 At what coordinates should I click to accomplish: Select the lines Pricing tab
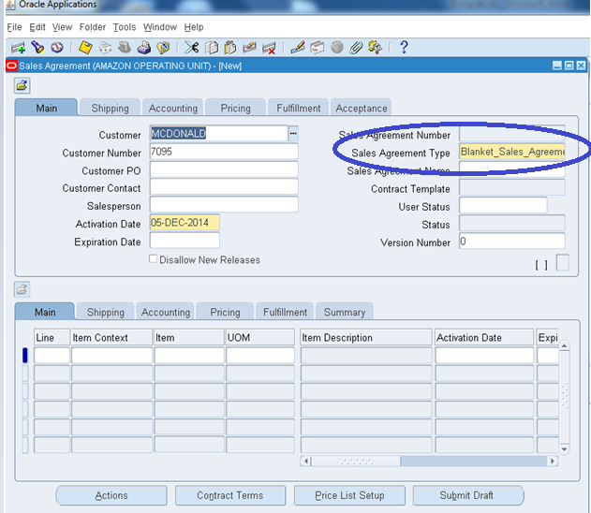click(225, 312)
